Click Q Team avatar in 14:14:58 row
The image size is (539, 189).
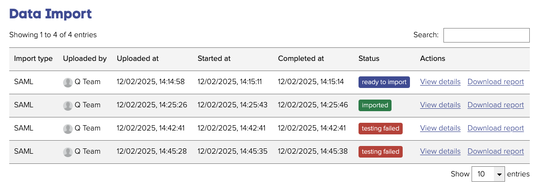tap(68, 82)
